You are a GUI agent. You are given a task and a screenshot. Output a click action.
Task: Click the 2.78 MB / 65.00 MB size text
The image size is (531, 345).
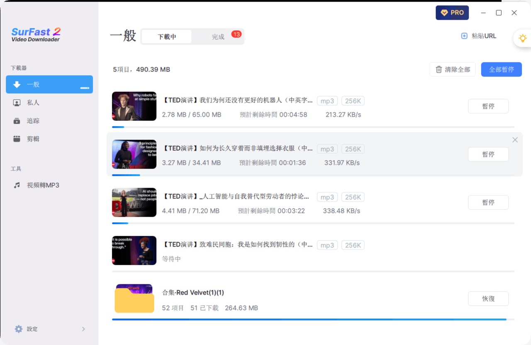pyautogui.click(x=192, y=115)
